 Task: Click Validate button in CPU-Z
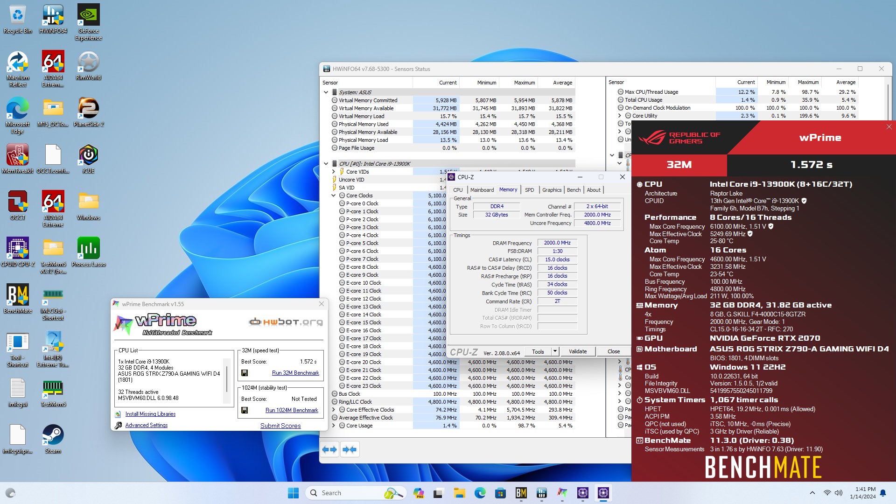click(578, 351)
